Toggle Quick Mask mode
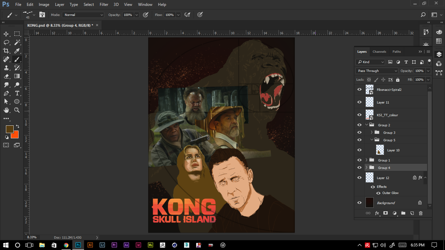This screenshot has height=250, width=445. (x=6, y=145)
